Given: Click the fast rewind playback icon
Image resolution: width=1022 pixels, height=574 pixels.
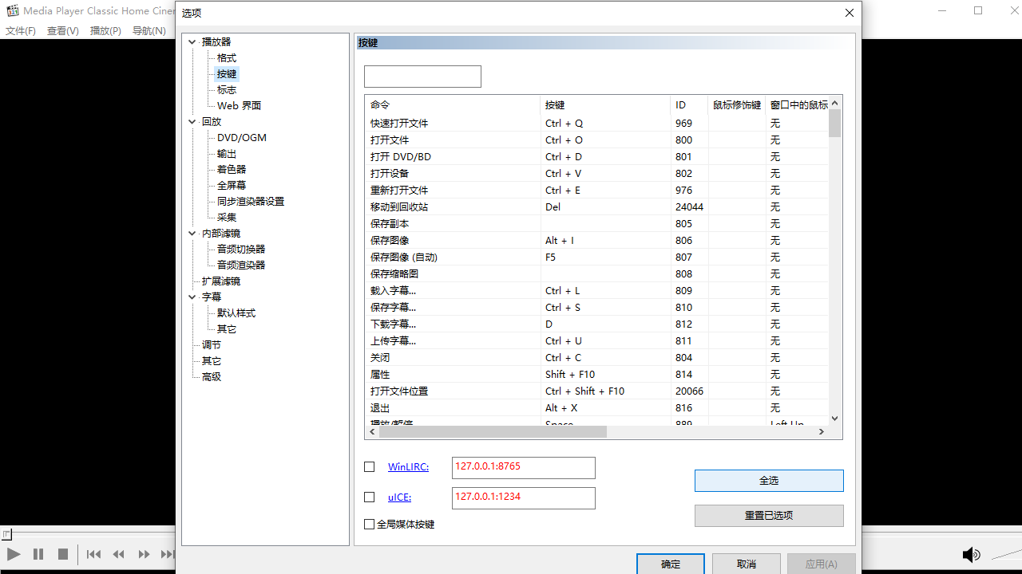Looking at the screenshot, I should tap(118, 554).
